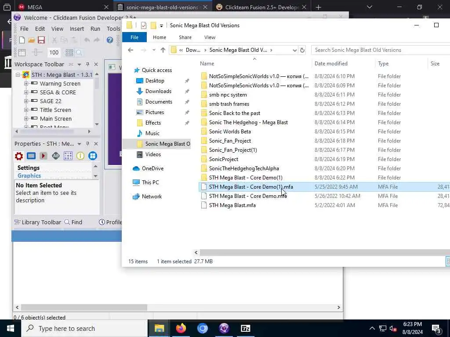Close the Workspace Toolbar panel
Viewport: 450px width, 337px height.
coord(96,64)
